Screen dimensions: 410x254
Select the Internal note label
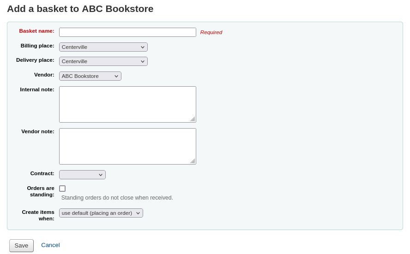coord(37,89)
